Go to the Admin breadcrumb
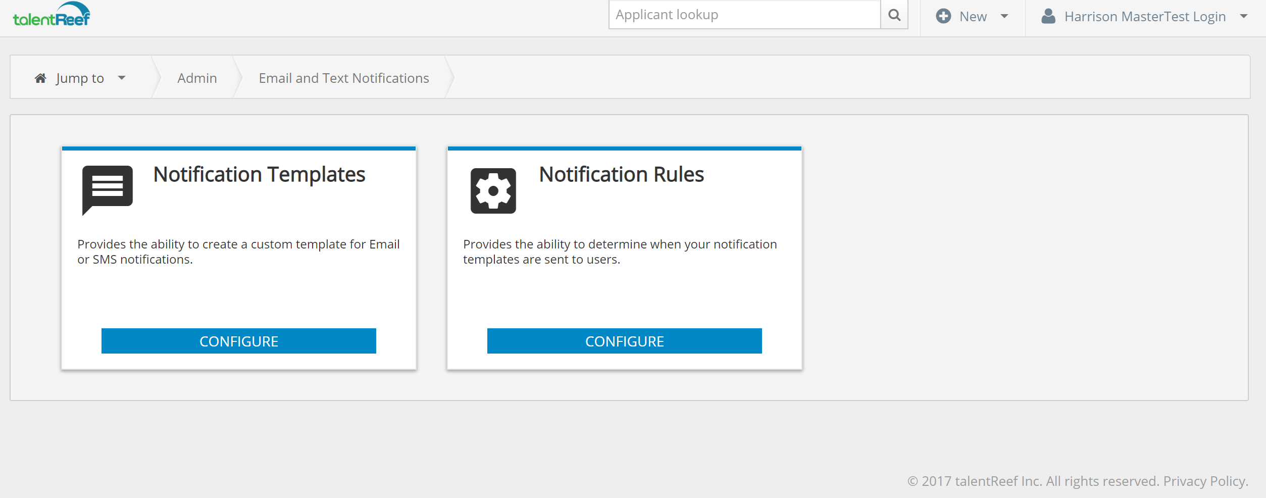This screenshot has height=498, width=1266. (x=197, y=78)
